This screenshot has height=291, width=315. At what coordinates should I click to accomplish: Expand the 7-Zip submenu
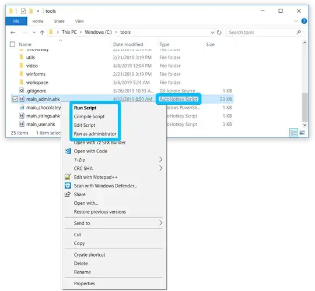[114, 159]
